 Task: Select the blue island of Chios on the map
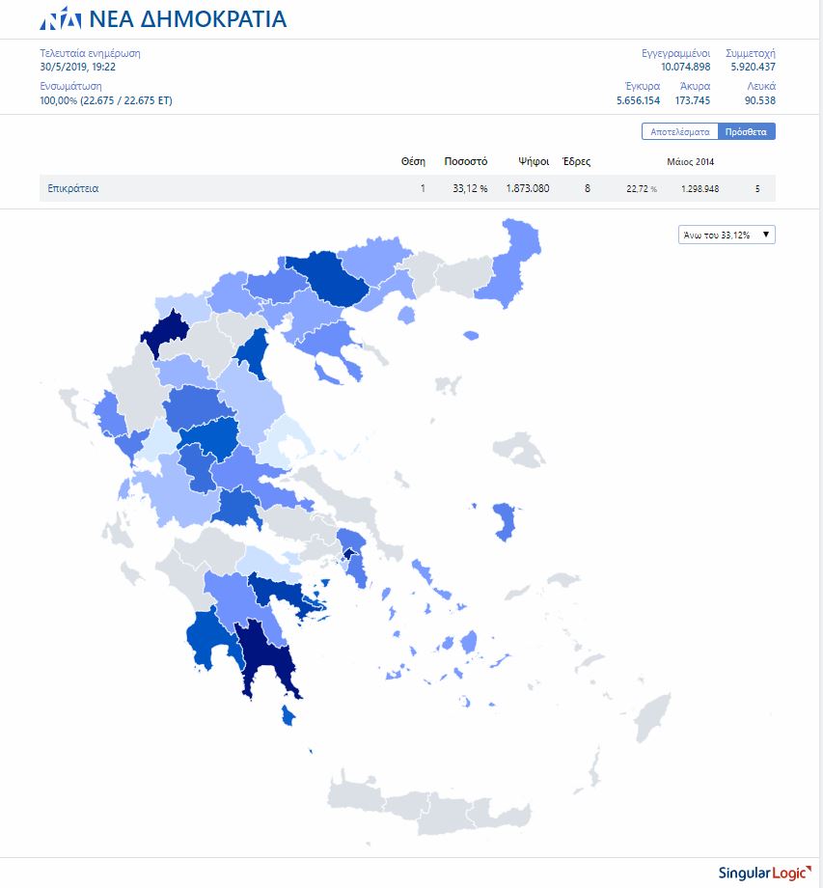504,519
